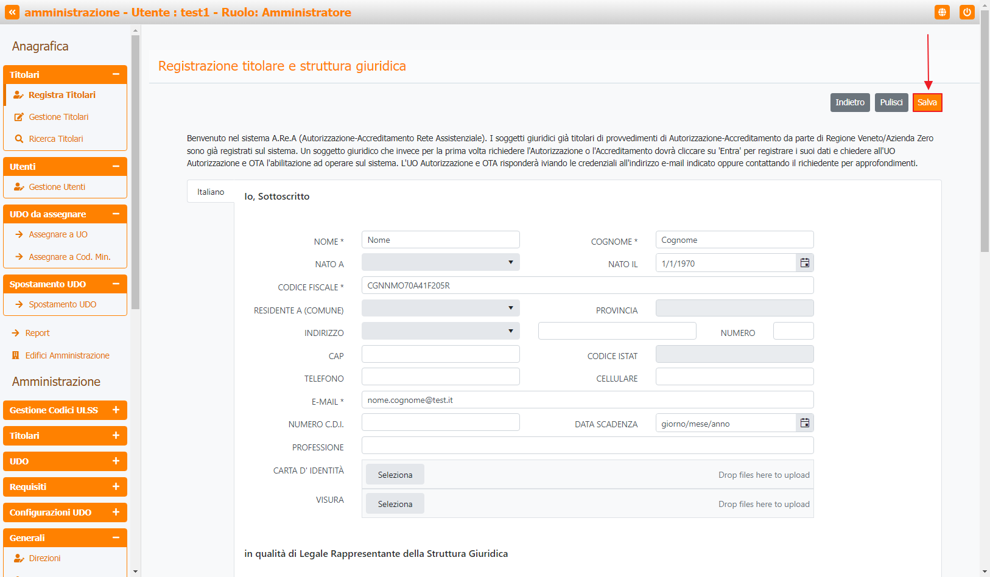Click the Edifici Amministrazione building icon
Viewport: 990px width, 577px height.
16,355
